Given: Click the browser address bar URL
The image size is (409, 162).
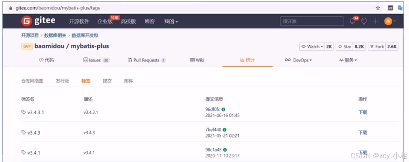Looking at the screenshot, I should [x=58, y=8].
